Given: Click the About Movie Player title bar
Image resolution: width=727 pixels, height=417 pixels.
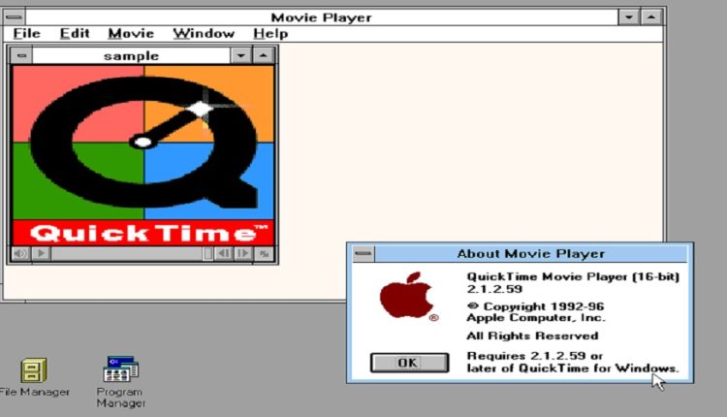Looking at the screenshot, I should (x=531, y=253).
